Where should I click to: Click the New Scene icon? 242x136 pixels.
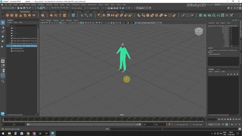[19, 8]
